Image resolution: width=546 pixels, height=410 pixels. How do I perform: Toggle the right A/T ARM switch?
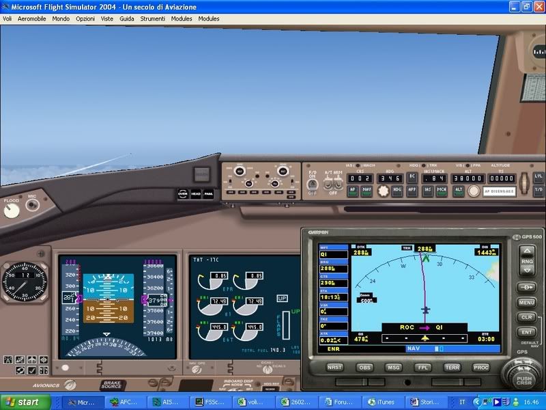pos(338,184)
